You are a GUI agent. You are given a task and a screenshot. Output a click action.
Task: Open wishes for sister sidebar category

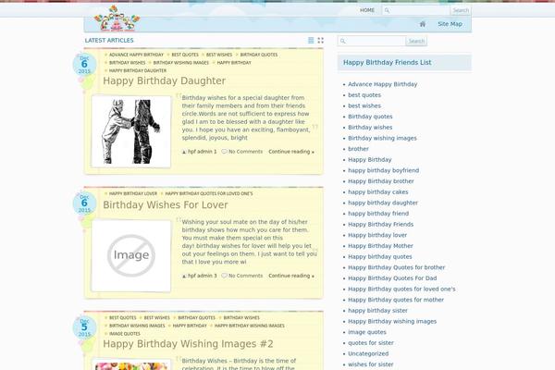click(370, 364)
